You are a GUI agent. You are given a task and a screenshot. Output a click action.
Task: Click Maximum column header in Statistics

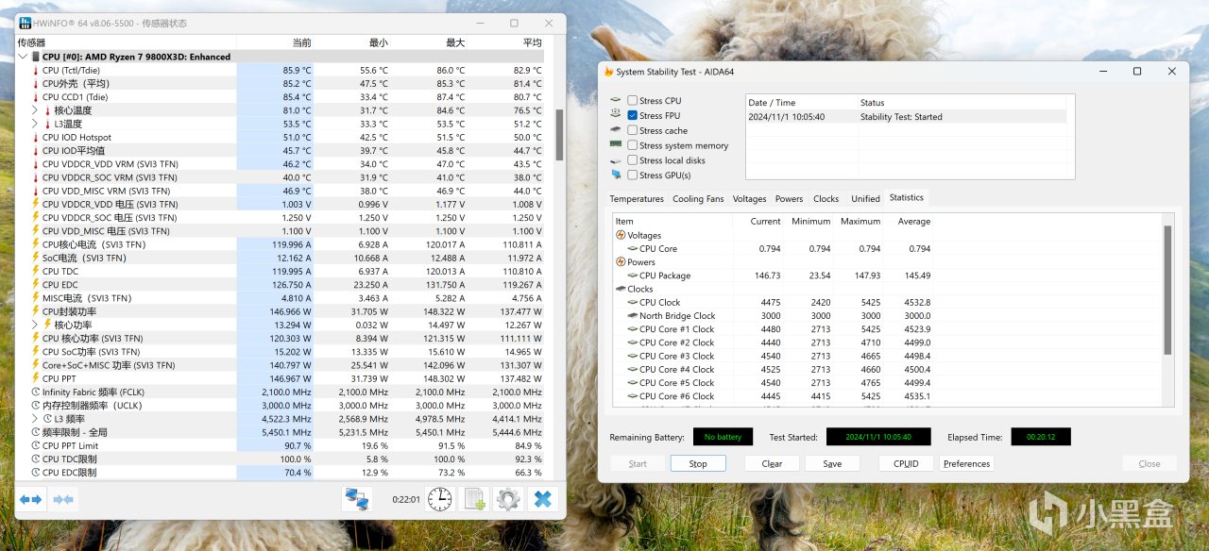(860, 221)
